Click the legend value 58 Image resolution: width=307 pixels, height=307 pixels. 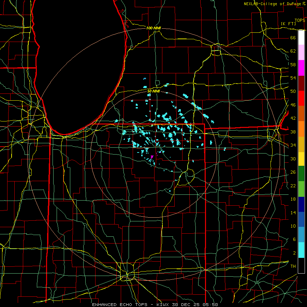coord(293,64)
